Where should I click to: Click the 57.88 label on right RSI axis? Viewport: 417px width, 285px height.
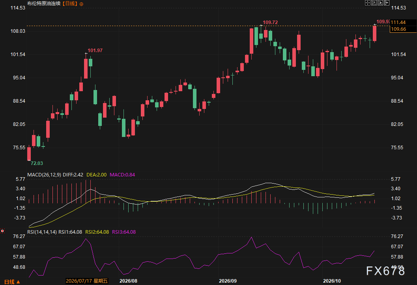(x=397, y=257)
